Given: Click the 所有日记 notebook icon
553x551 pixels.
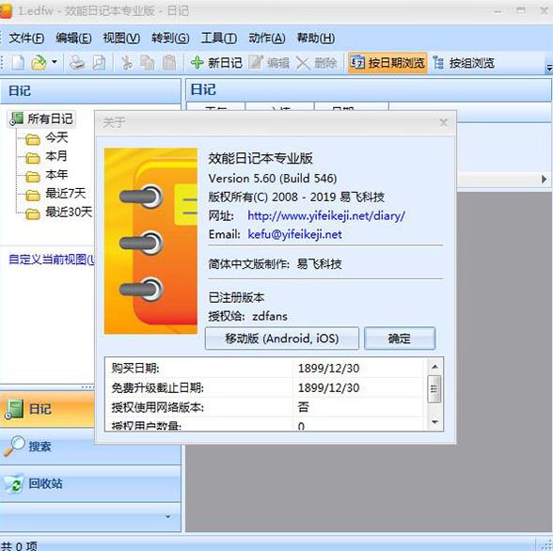Looking at the screenshot, I should coord(16,118).
